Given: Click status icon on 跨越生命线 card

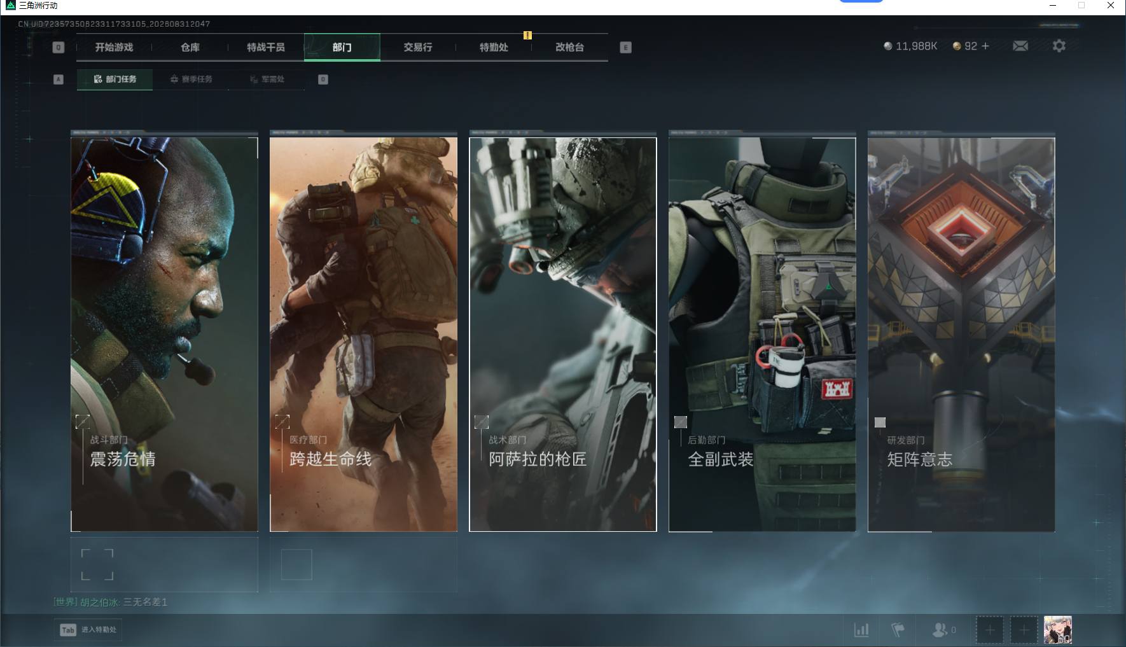Looking at the screenshot, I should pos(282,421).
